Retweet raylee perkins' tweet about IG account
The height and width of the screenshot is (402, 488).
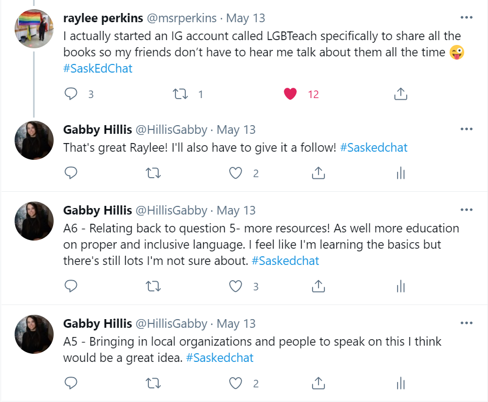pyautogui.click(x=180, y=94)
